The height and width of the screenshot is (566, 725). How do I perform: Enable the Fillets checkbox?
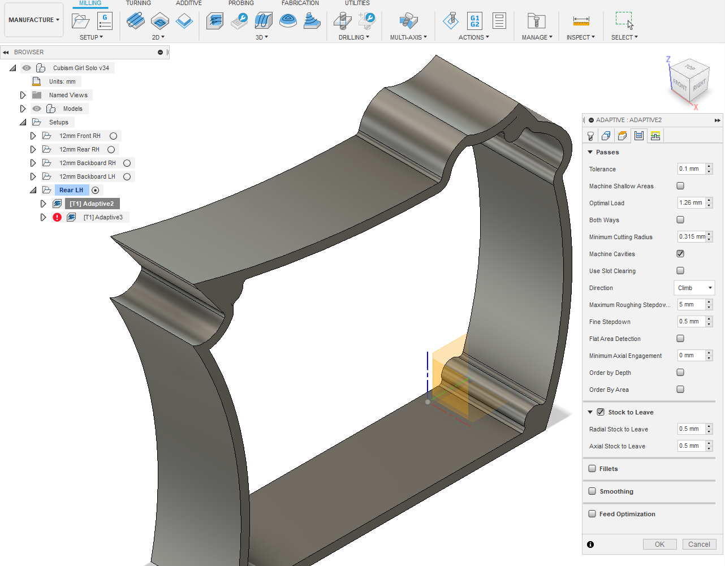pyautogui.click(x=592, y=468)
